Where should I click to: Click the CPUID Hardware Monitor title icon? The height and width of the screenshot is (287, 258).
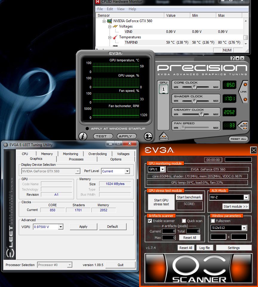[x=98, y=2]
